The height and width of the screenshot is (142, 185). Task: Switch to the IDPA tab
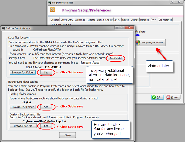[x=117, y=20]
